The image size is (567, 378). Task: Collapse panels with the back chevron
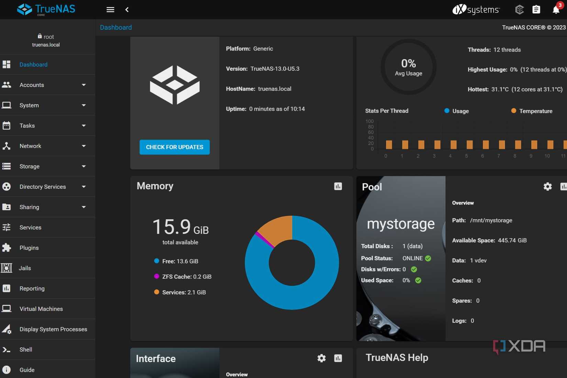click(x=127, y=10)
